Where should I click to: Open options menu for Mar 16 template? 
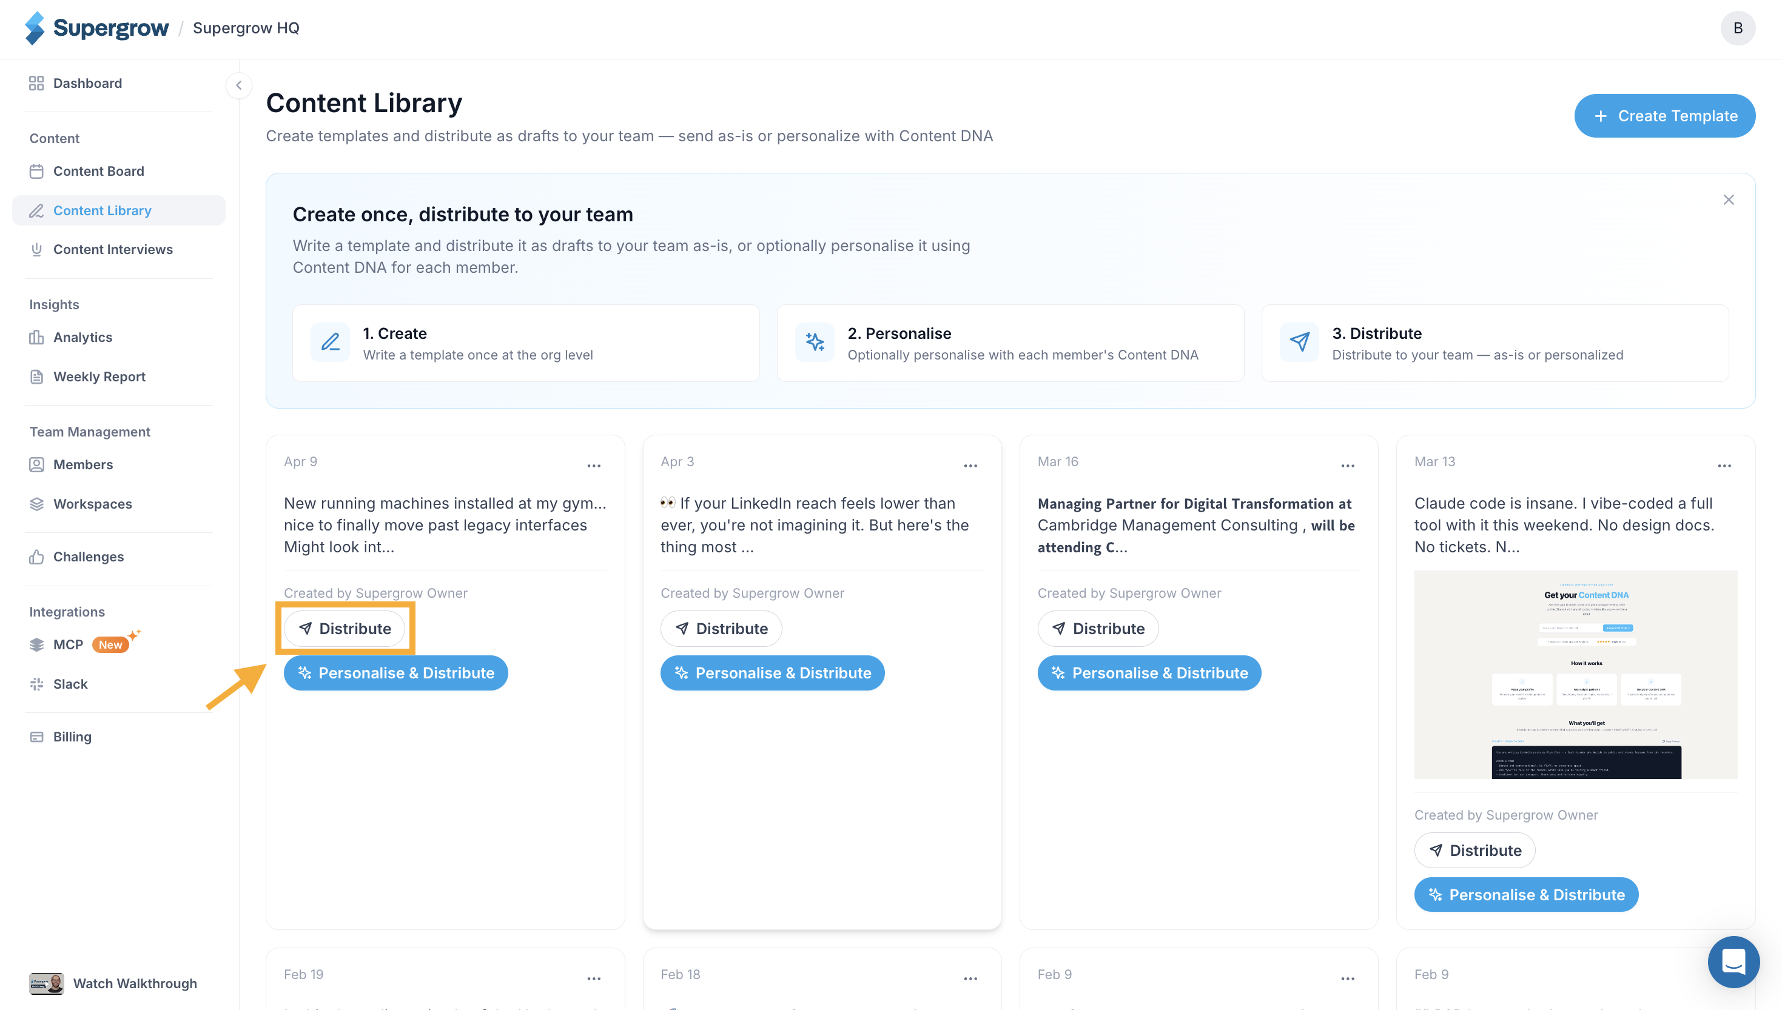pyautogui.click(x=1347, y=465)
